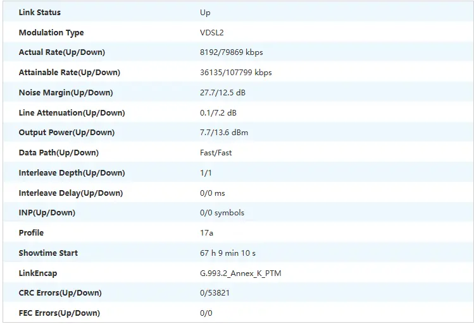Select the '0/0 symbols' value

click(x=222, y=213)
